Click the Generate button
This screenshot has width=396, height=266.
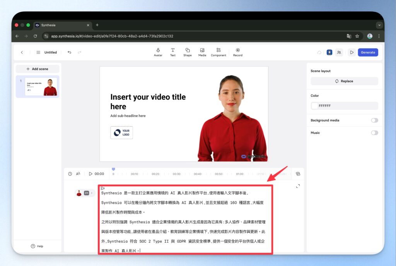click(x=367, y=52)
